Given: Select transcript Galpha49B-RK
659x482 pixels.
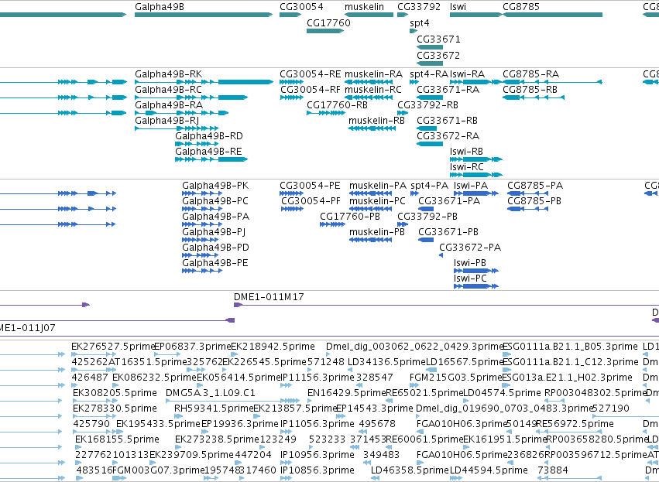Looking at the screenshot, I should pos(169,74).
